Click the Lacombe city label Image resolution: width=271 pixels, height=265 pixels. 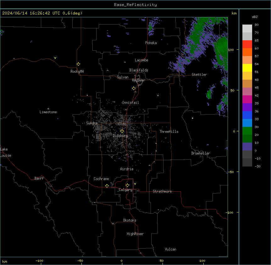click(141, 60)
